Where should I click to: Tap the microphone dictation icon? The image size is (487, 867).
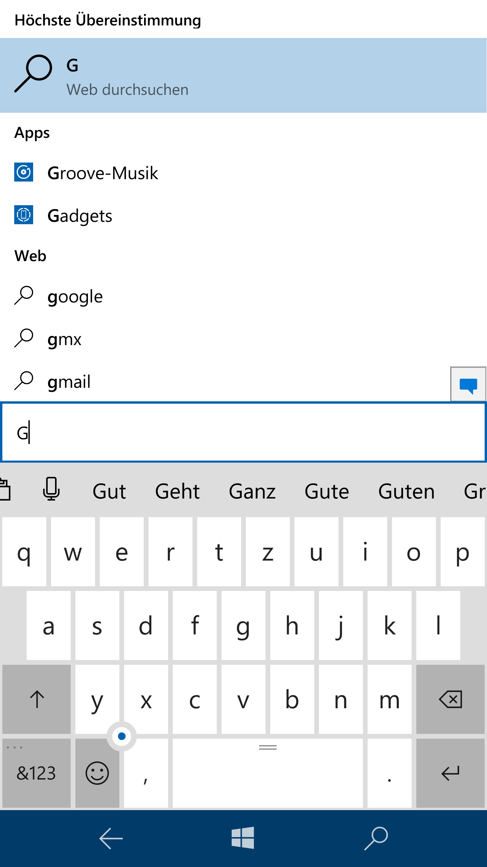pyautogui.click(x=51, y=489)
